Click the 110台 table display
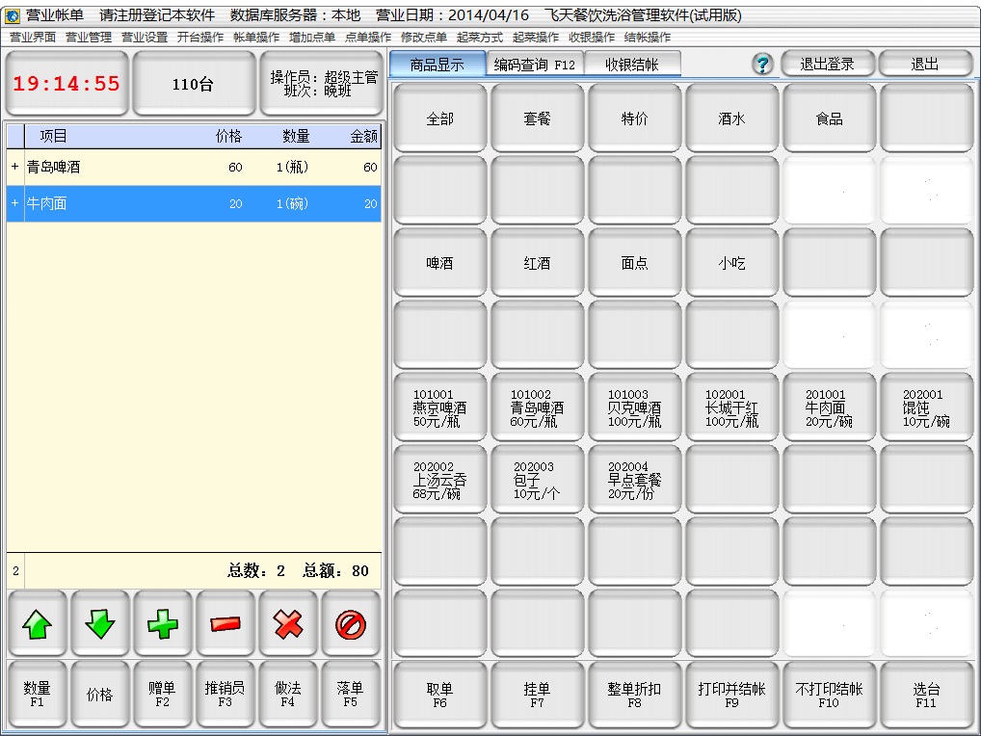Screen dimensions: 981x736 193,85
